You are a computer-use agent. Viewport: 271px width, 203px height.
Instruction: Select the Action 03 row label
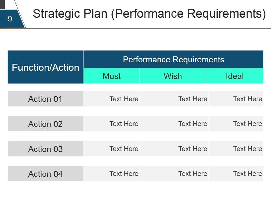pyautogui.click(x=45, y=149)
